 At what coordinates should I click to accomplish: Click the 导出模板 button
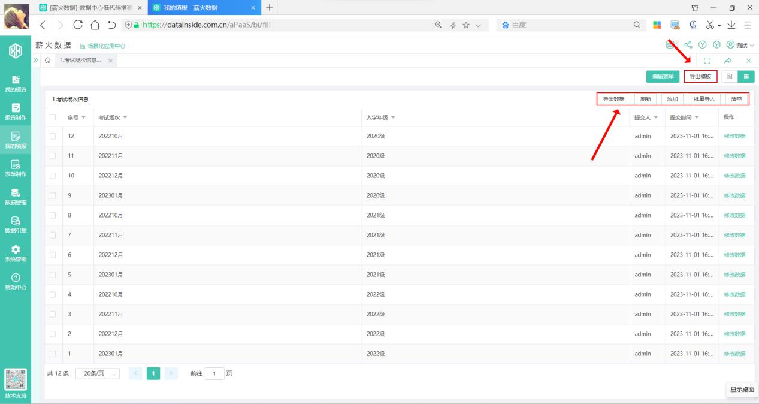click(x=700, y=76)
